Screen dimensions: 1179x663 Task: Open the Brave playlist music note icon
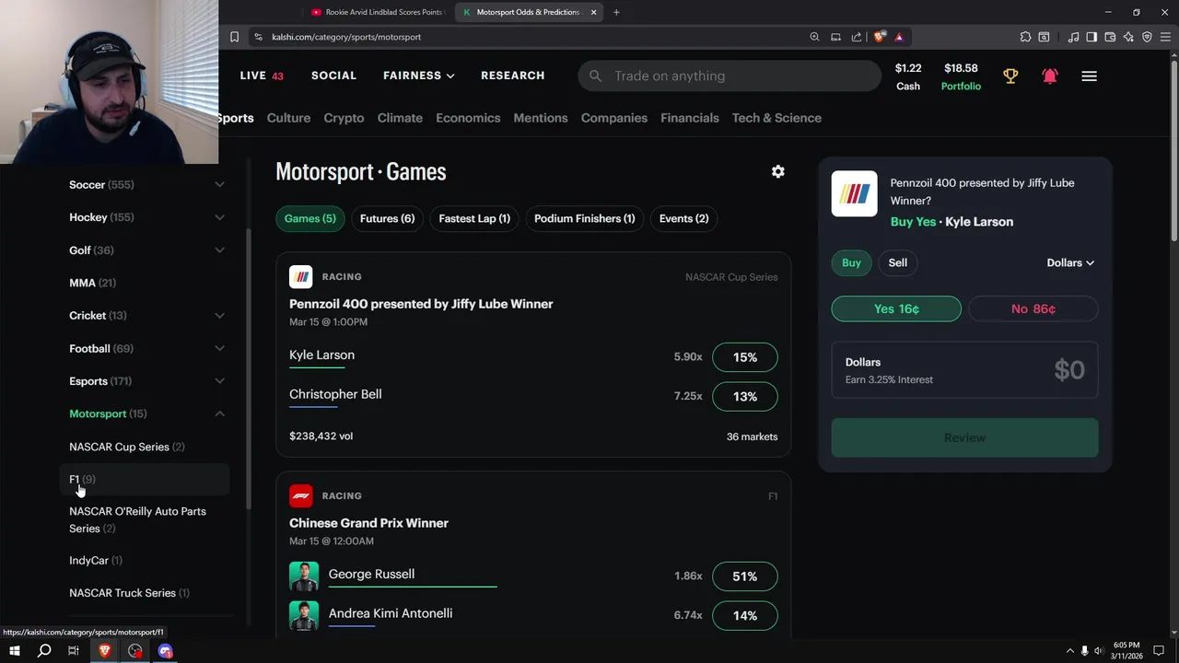click(x=1073, y=37)
